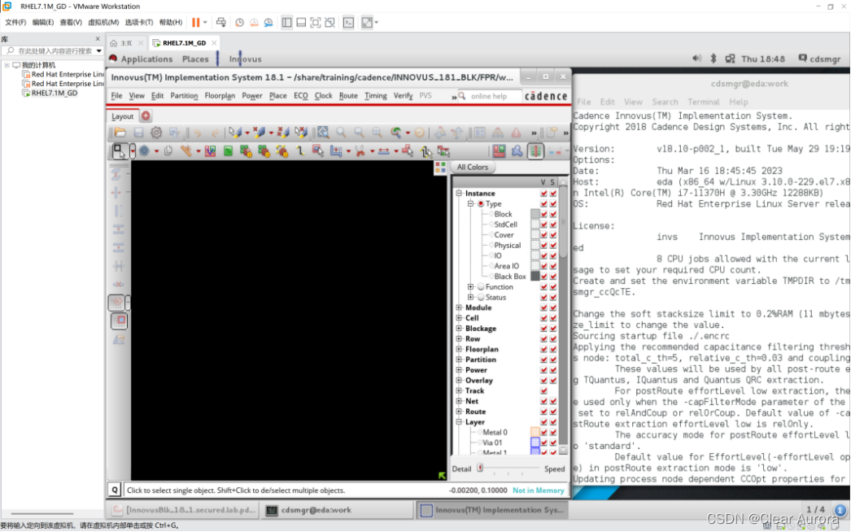Toggle Blockage selectability checkbox in S column
This screenshot has width=851, height=532.
pos(553,329)
